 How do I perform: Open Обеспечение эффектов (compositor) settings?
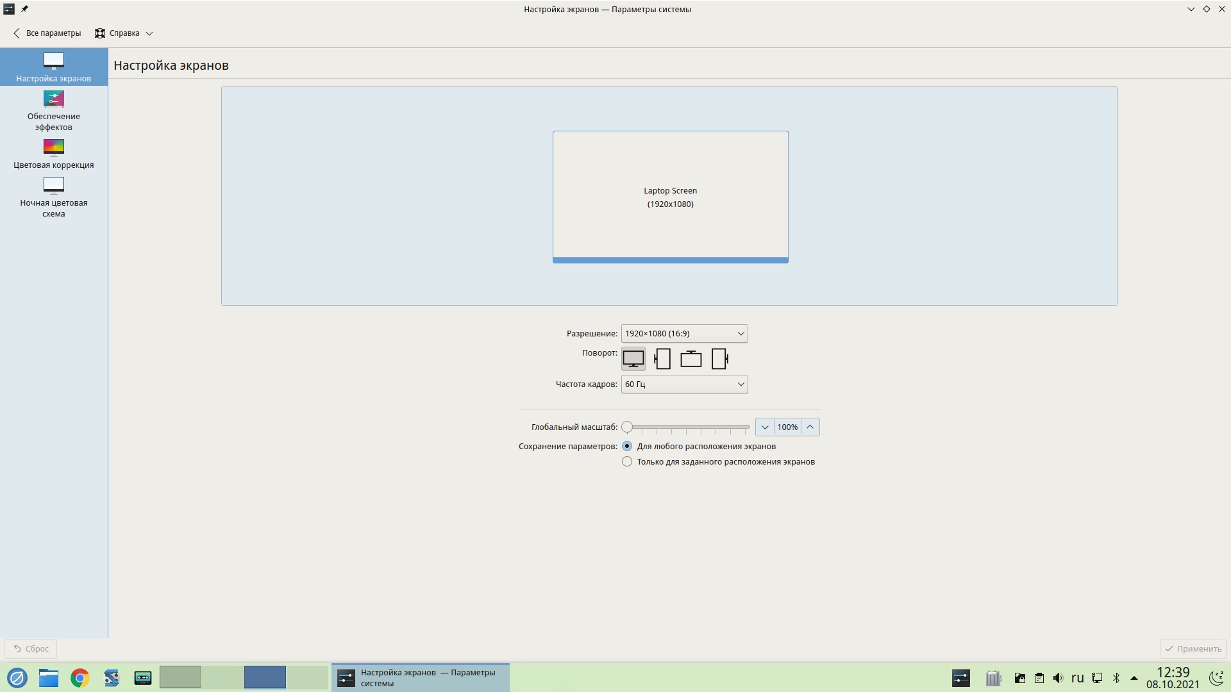click(54, 110)
